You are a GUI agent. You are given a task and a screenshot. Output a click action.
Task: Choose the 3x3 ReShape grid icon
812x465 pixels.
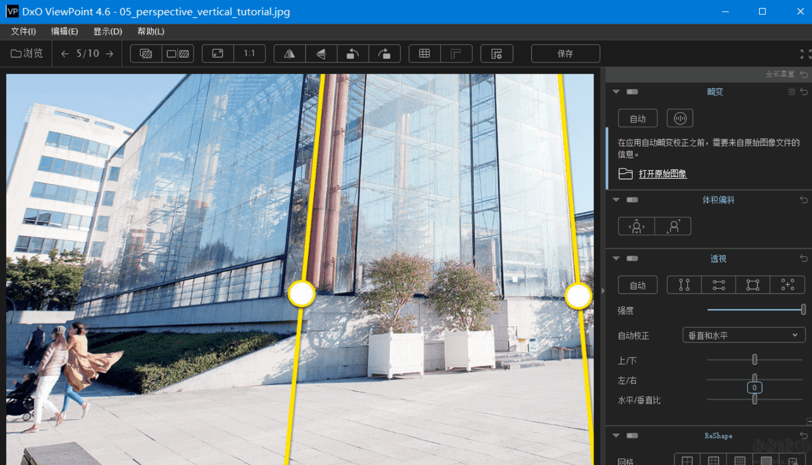pos(714,460)
